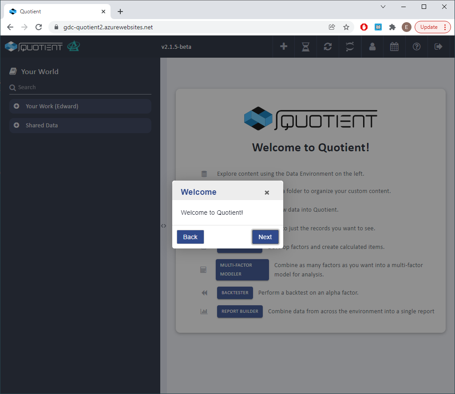The width and height of the screenshot is (455, 394).
Task: Click the circular sync toolbar icon
Action: pyautogui.click(x=350, y=47)
